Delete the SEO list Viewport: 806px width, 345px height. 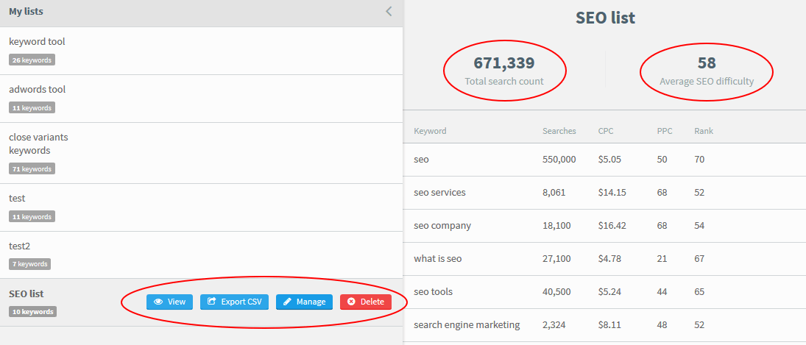pos(366,302)
